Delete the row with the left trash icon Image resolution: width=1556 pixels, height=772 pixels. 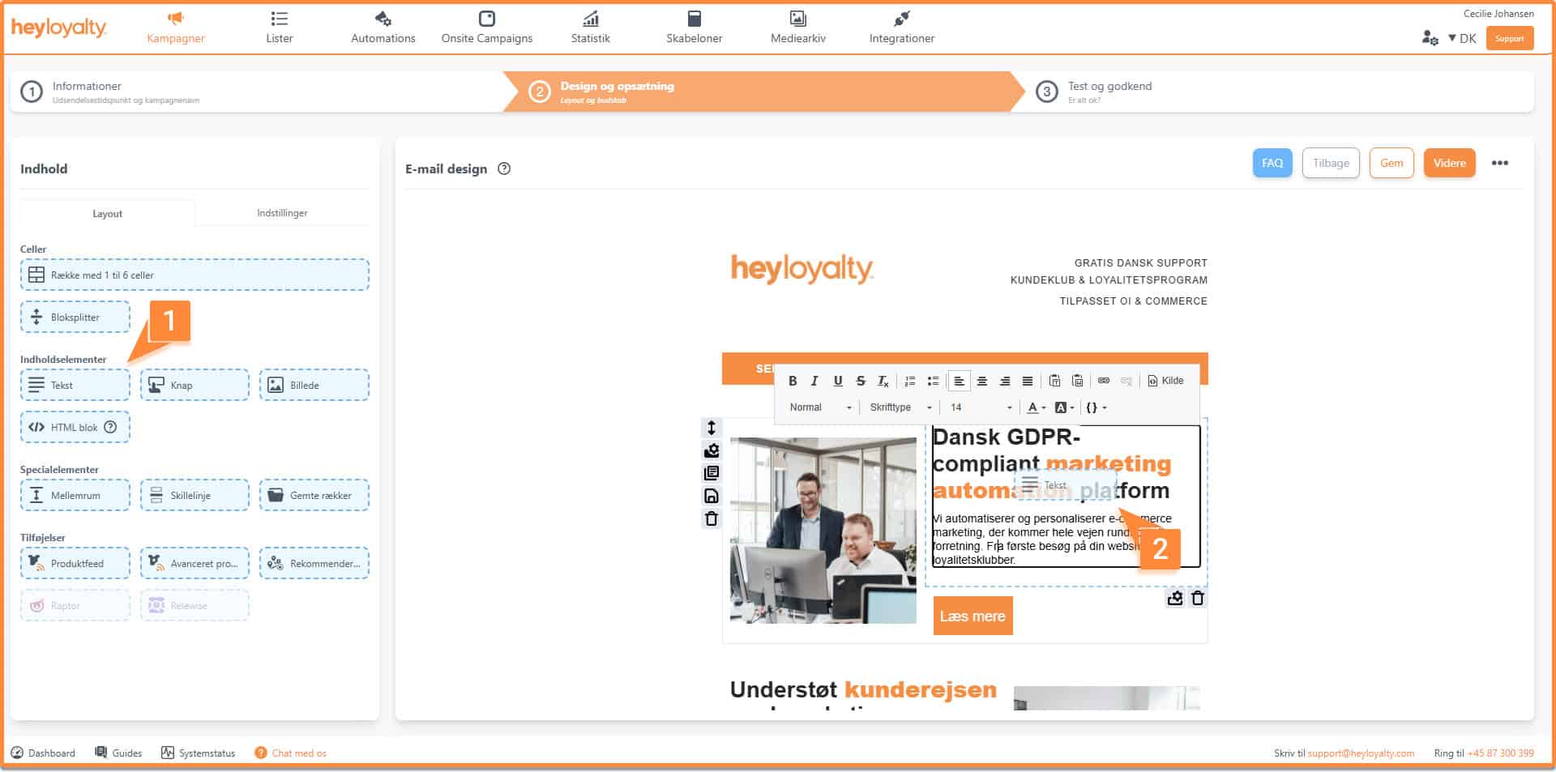[x=712, y=518]
